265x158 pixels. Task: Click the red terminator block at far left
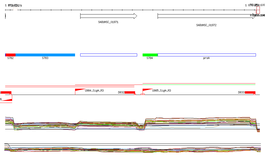6,92
